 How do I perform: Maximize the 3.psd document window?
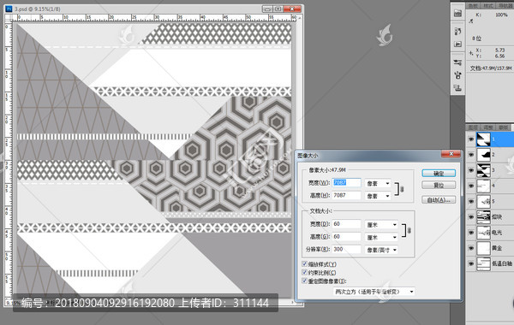278,9
